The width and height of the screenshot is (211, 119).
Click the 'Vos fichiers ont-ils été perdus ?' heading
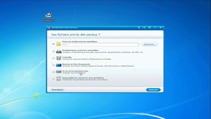75,35
